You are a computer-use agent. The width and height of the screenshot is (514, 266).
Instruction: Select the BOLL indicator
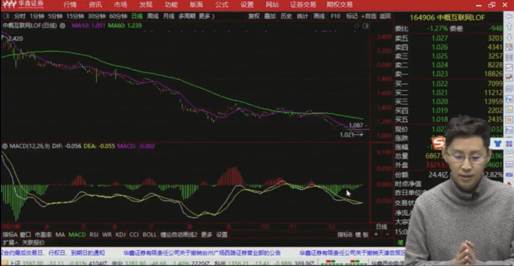pyautogui.click(x=149, y=235)
